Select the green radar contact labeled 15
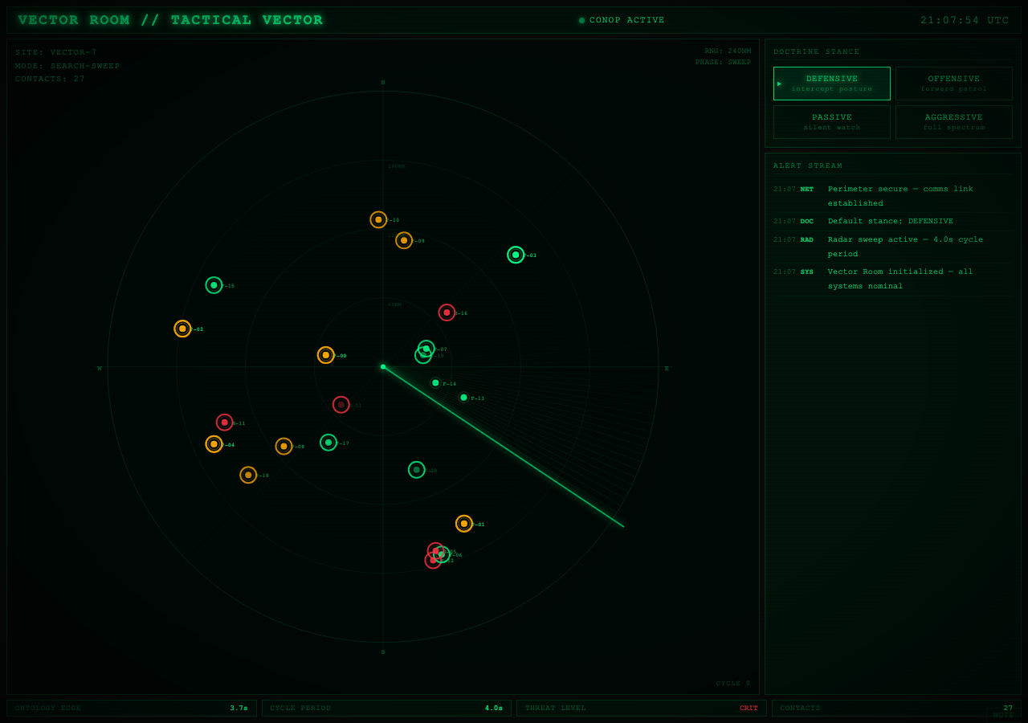Viewport: 1028px width, 723px height. [x=214, y=285]
